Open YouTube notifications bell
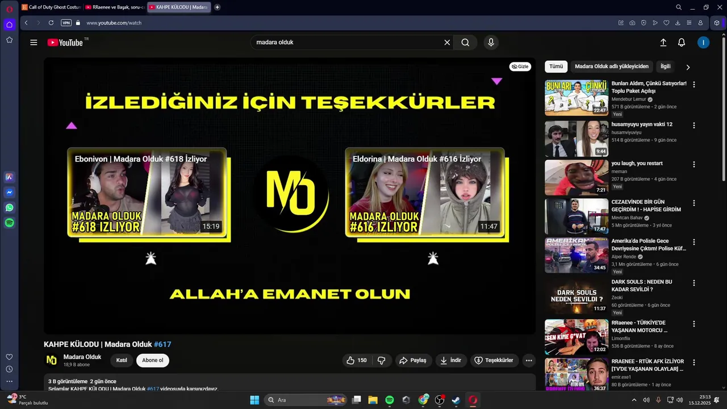Image resolution: width=727 pixels, height=409 pixels. (x=682, y=43)
